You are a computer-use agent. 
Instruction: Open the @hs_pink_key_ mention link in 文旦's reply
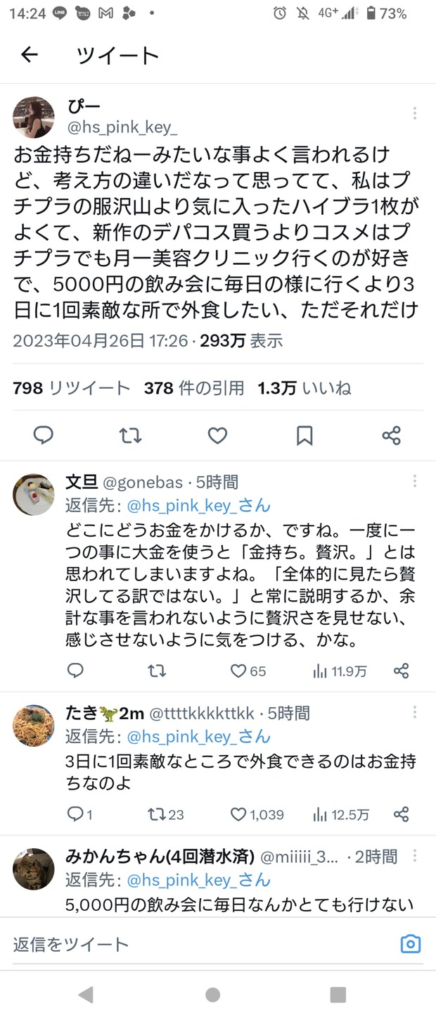point(198,505)
